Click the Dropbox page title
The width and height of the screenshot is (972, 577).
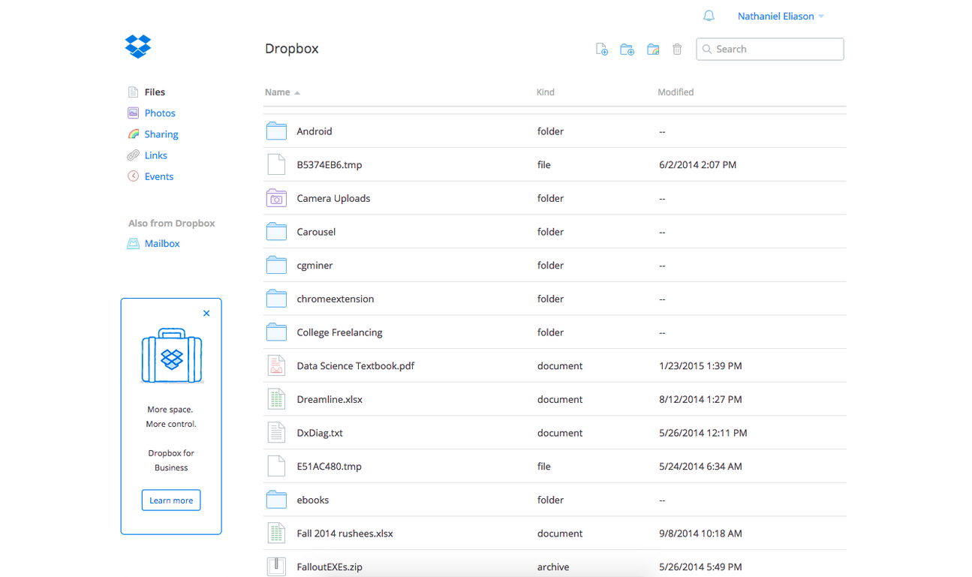[292, 49]
